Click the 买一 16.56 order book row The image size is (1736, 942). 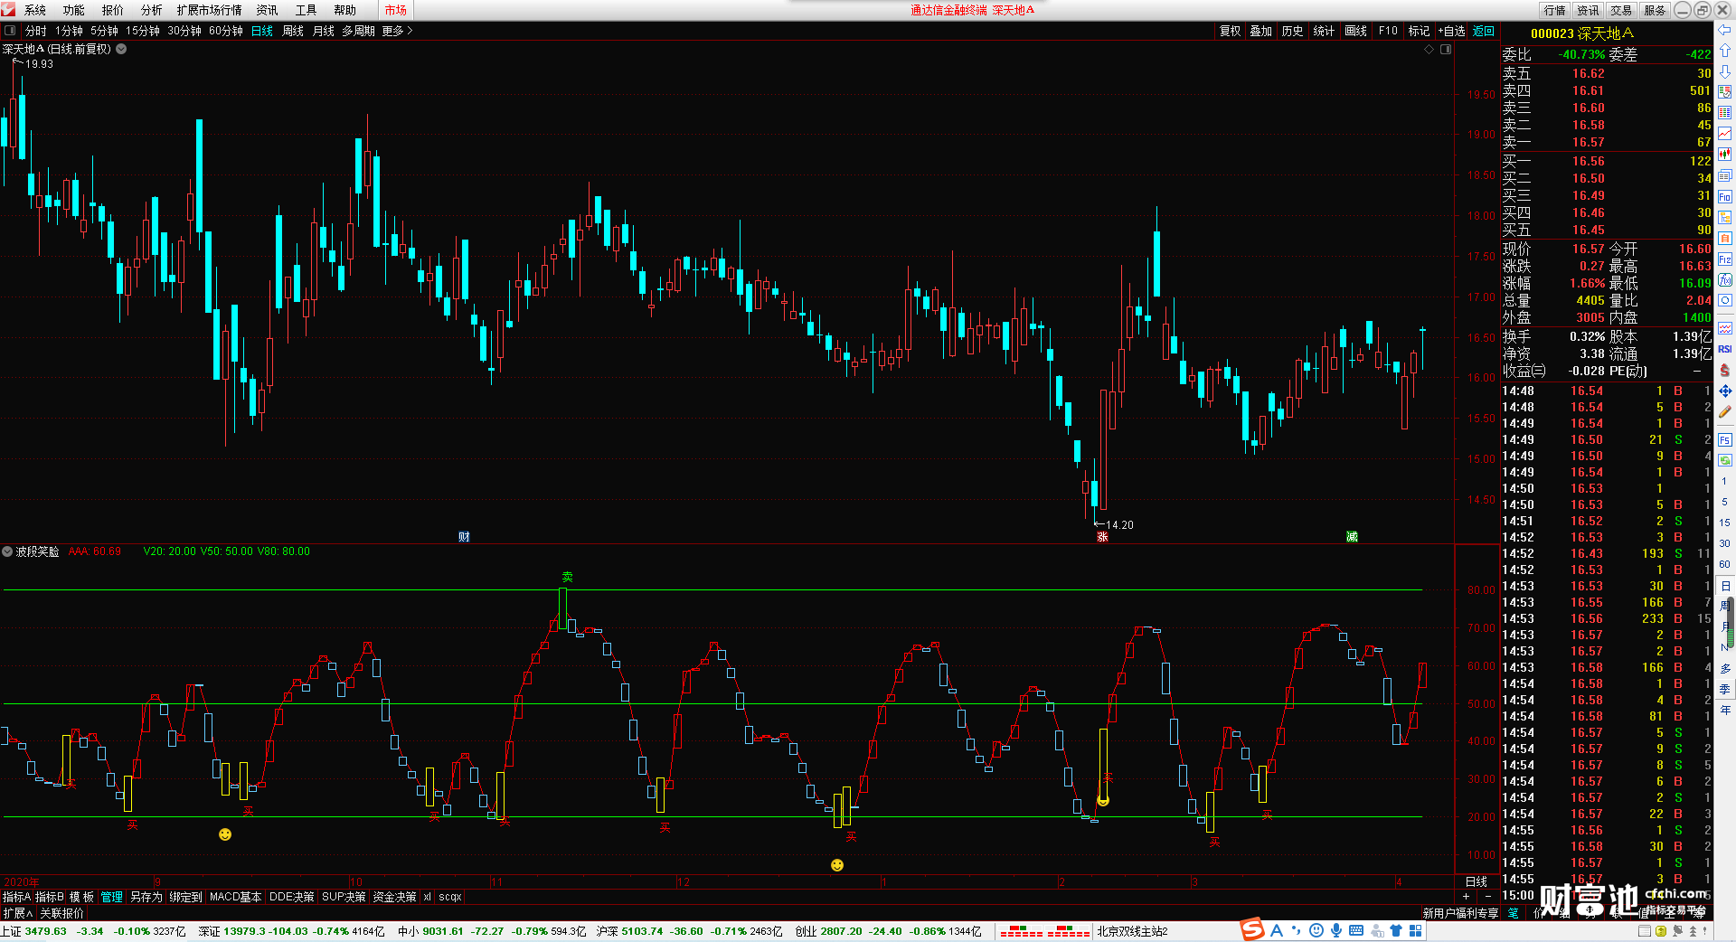click(1607, 161)
